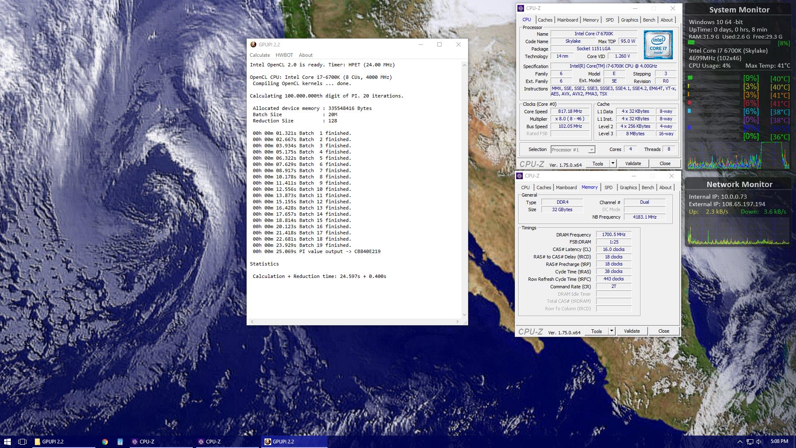Switch to the second CPU-Z taskbar item

coord(227,442)
